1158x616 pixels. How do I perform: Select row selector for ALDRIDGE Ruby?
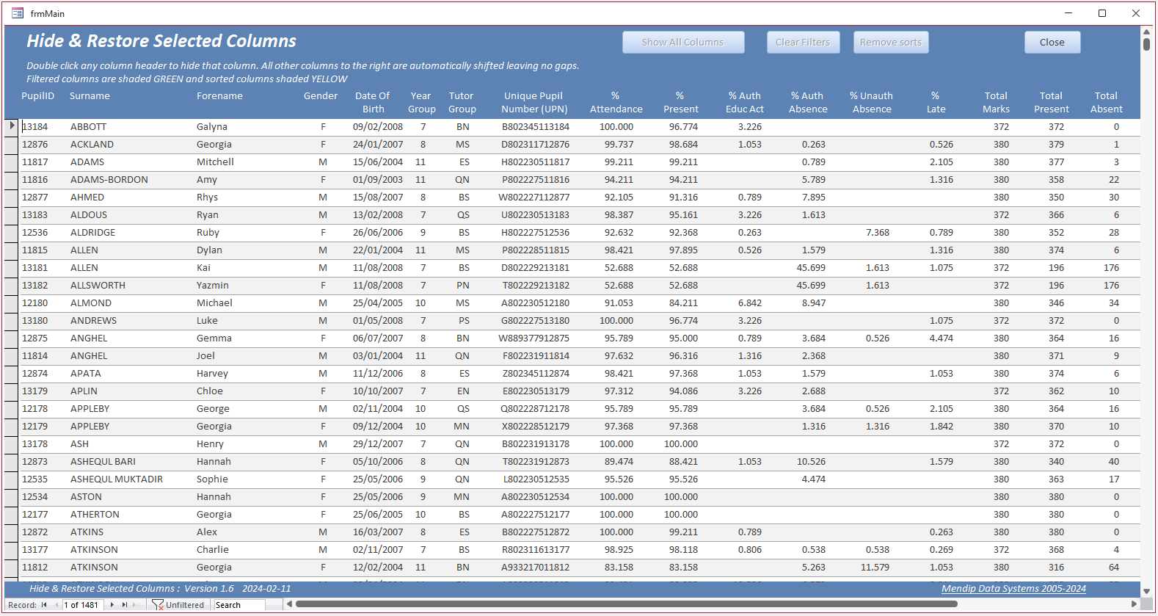point(12,233)
